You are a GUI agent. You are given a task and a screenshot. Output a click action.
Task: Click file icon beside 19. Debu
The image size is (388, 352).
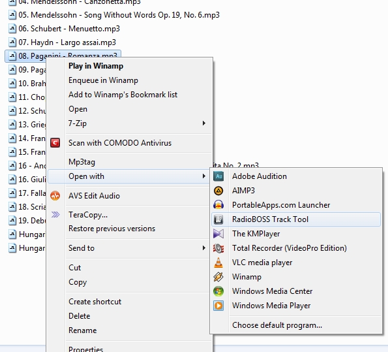point(12,220)
